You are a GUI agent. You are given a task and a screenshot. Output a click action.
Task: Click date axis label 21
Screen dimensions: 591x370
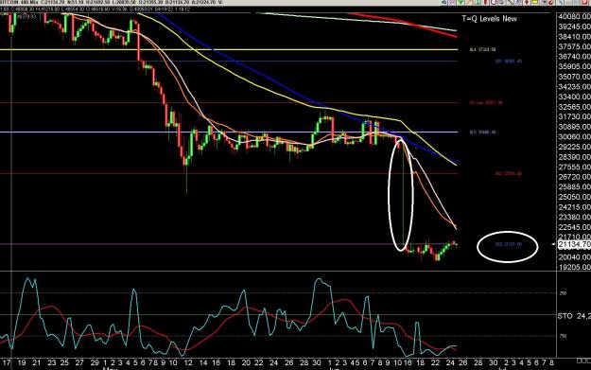pyautogui.click(x=36, y=362)
